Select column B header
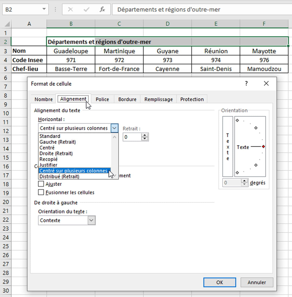Viewport: 292px width, 297px height. tap(71, 24)
